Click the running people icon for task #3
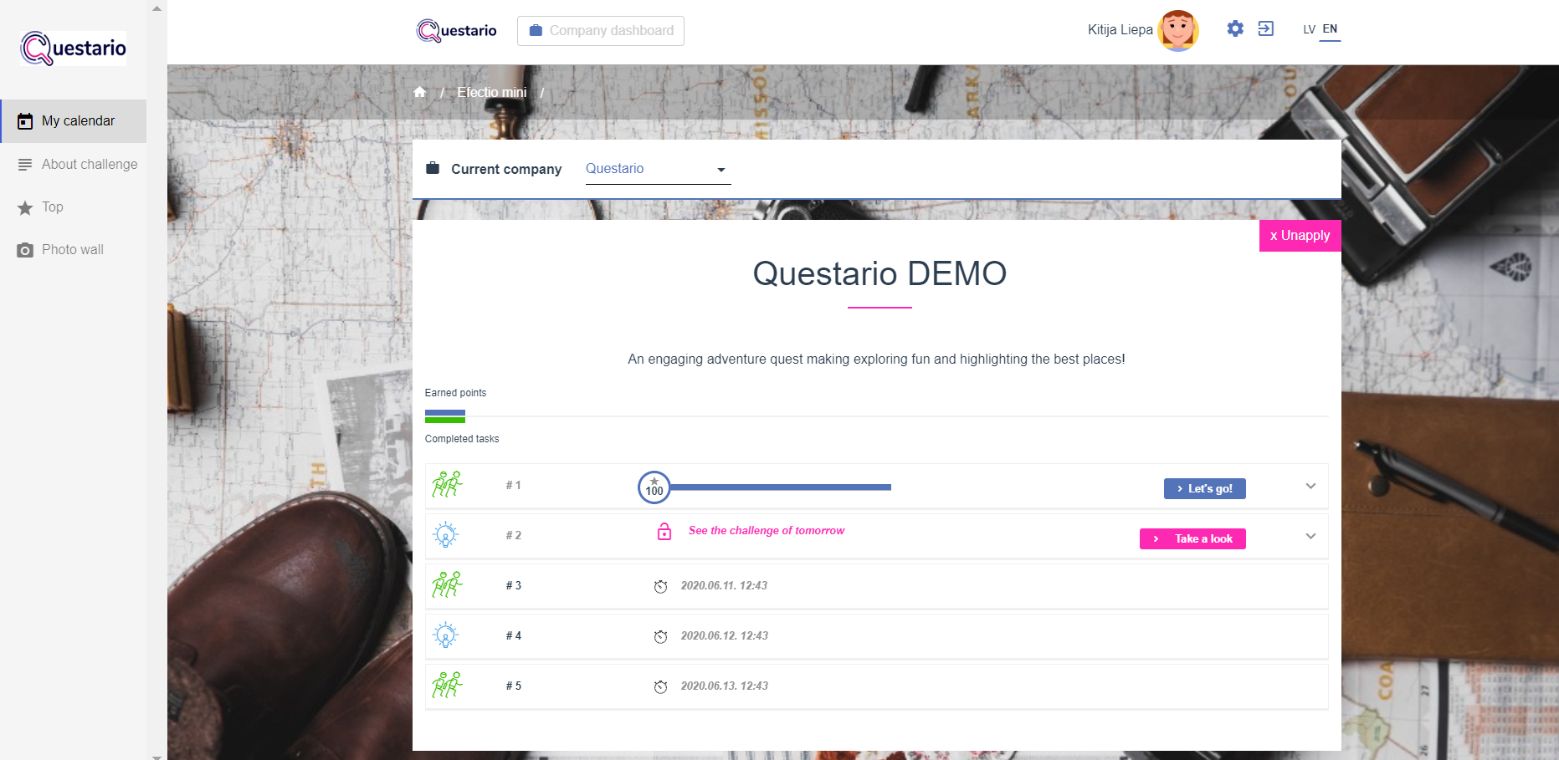The image size is (1559, 760). point(447,584)
